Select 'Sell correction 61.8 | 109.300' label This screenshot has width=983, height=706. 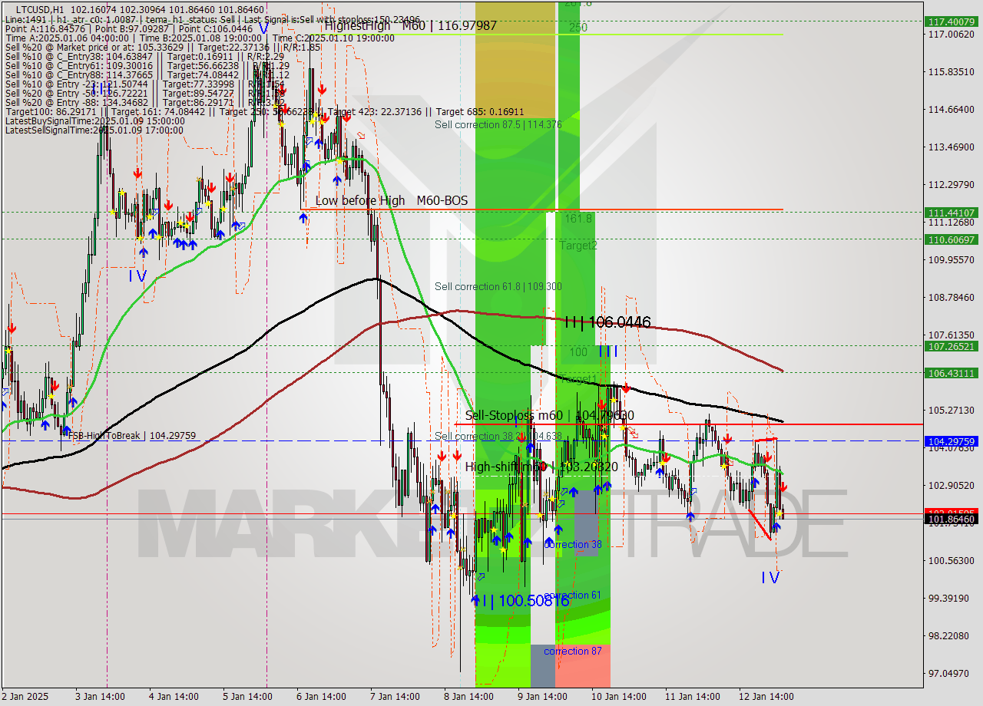(x=498, y=286)
